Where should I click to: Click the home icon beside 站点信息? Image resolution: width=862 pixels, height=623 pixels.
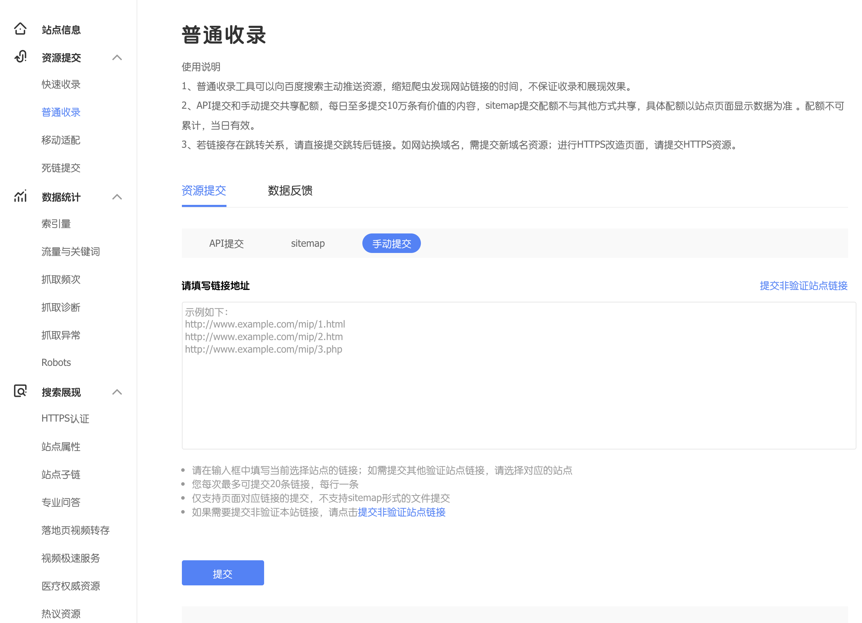pyautogui.click(x=20, y=29)
